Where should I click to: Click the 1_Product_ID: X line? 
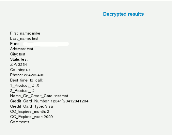[25, 85]
